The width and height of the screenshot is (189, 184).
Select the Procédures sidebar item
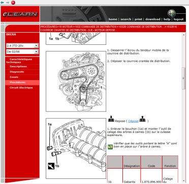pos(18,83)
